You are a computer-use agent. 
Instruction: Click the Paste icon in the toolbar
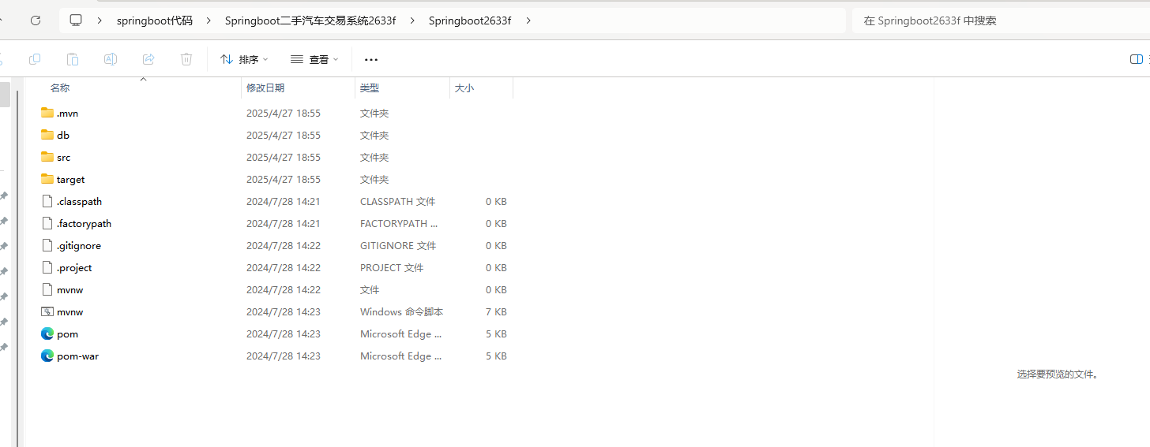73,59
